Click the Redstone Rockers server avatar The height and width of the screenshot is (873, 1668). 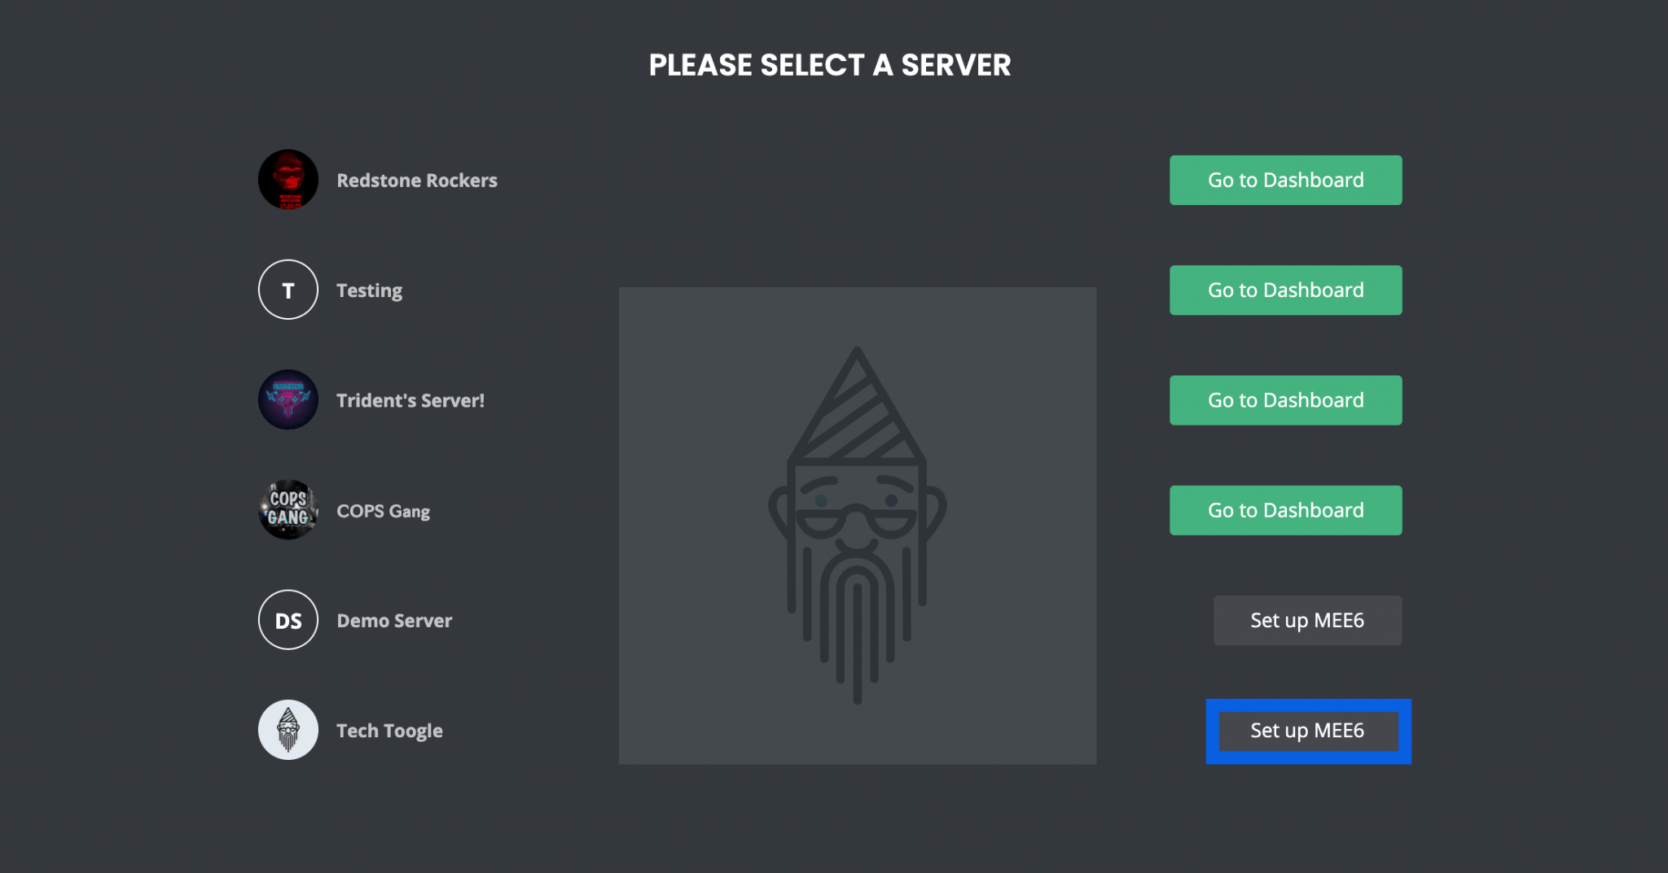pyautogui.click(x=288, y=180)
